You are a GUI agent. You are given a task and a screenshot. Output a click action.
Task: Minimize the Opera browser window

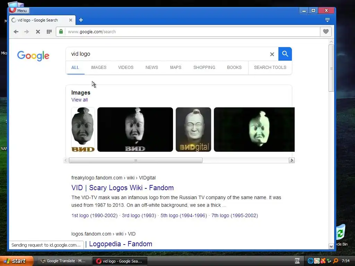pos(304,11)
